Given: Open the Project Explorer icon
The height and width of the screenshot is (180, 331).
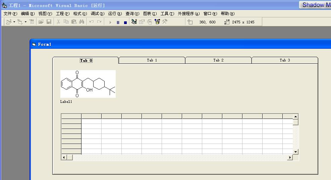Looking at the screenshot, I should 134,22.
